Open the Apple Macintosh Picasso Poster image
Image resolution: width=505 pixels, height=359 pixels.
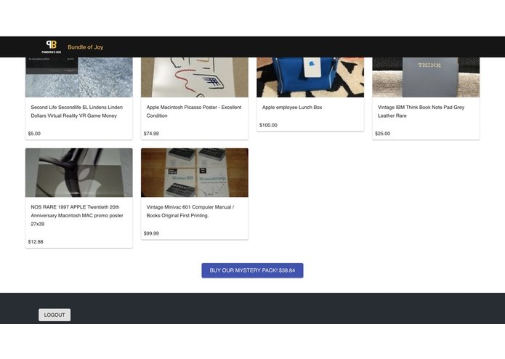[x=195, y=77]
